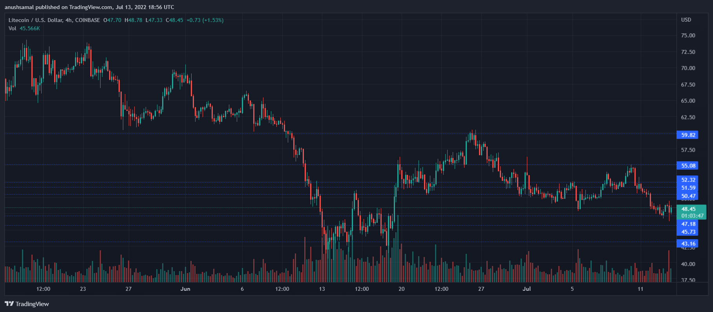The image size is (713, 312).
Task: Select the 23 date label on the time axis
Action: [x=83, y=289]
